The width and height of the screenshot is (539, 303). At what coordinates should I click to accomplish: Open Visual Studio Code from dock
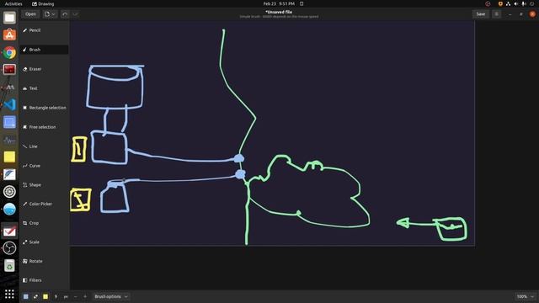coord(9,104)
